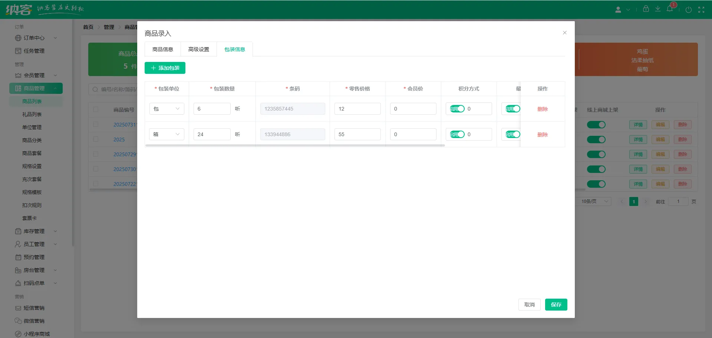The height and width of the screenshot is (338, 712).
Task: Click the download icon in top bar
Action: [657, 9]
